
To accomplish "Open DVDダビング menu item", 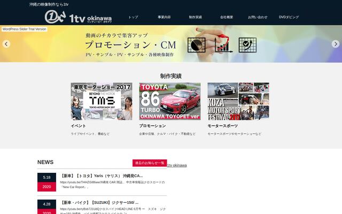I will (x=289, y=17).
